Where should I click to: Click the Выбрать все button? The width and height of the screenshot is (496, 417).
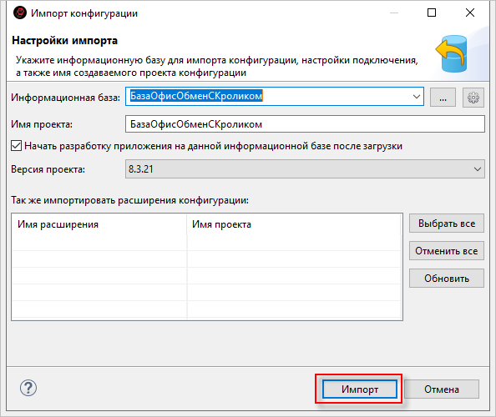click(447, 224)
